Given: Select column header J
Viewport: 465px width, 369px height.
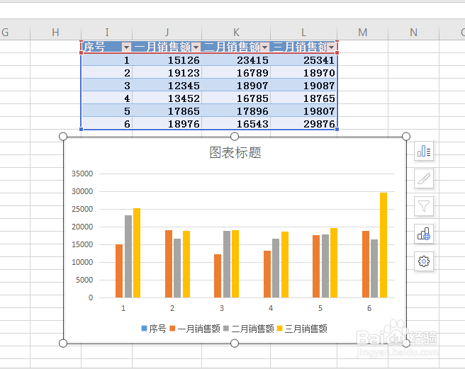Looking at the screenshot, I should (167, 32).
